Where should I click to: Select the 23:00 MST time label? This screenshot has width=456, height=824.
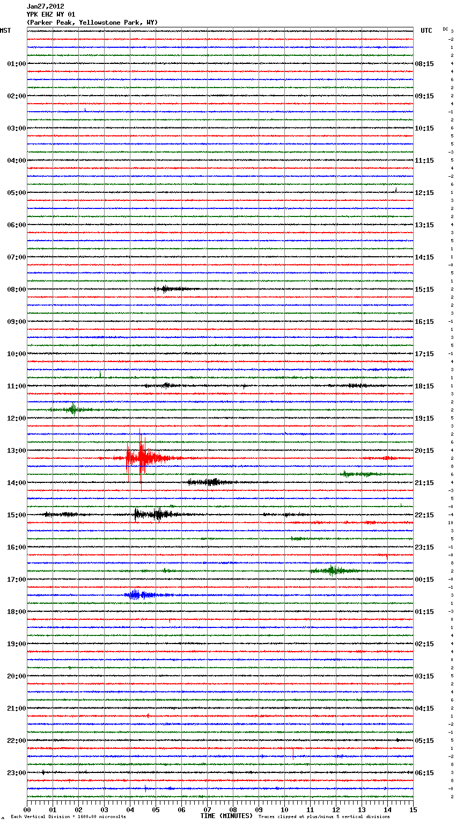(x=16, y=773)
